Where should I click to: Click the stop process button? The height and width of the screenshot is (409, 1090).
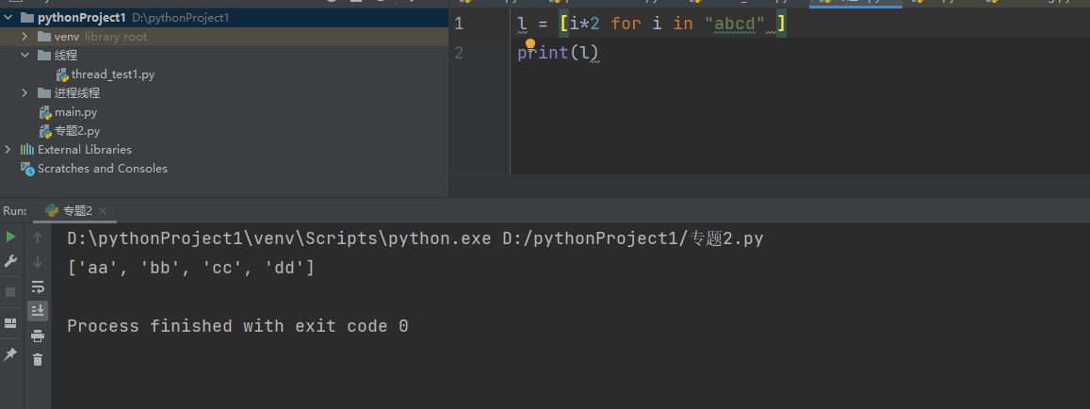[x=10, y=292]
